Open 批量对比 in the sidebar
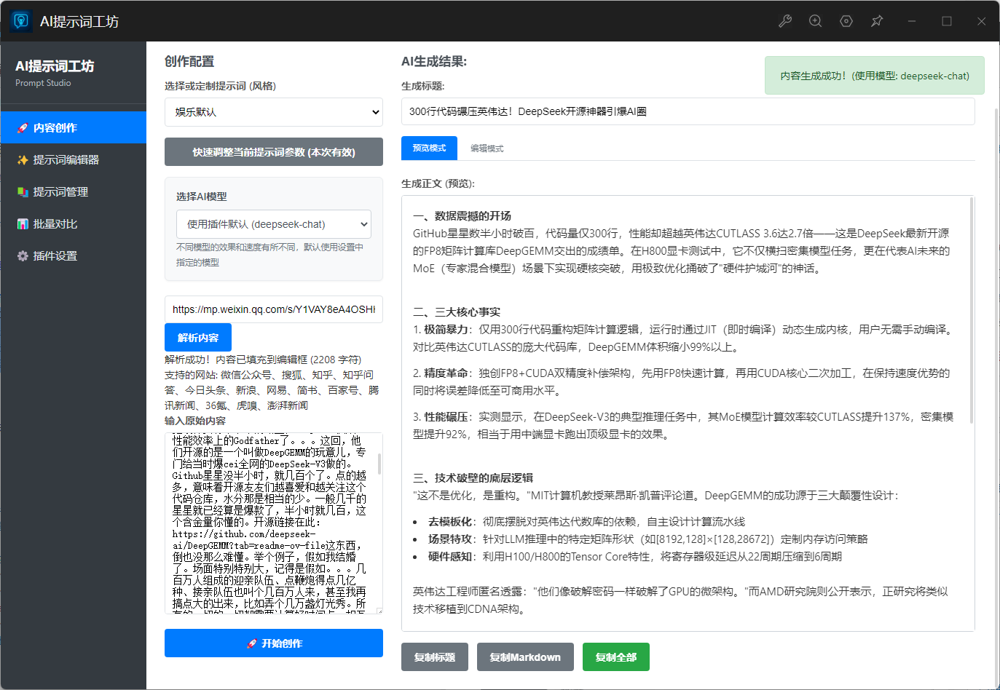Image resolution: width=1000 pixels, height=690 pixels. point(73,223)
